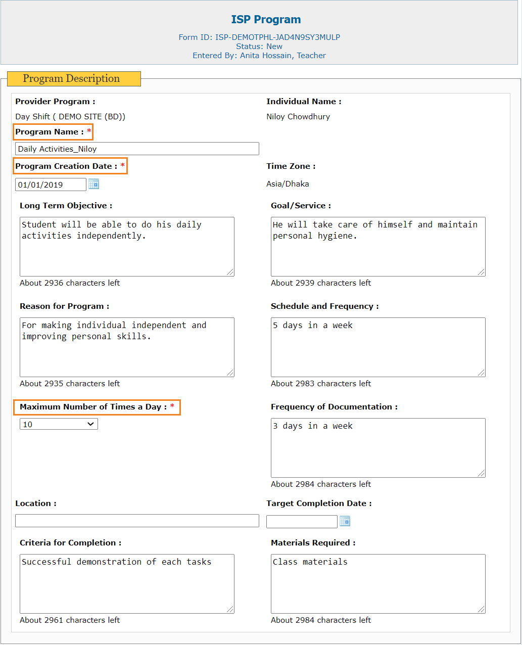Click the Frequency of Documentation text area

tap(378, 448)
